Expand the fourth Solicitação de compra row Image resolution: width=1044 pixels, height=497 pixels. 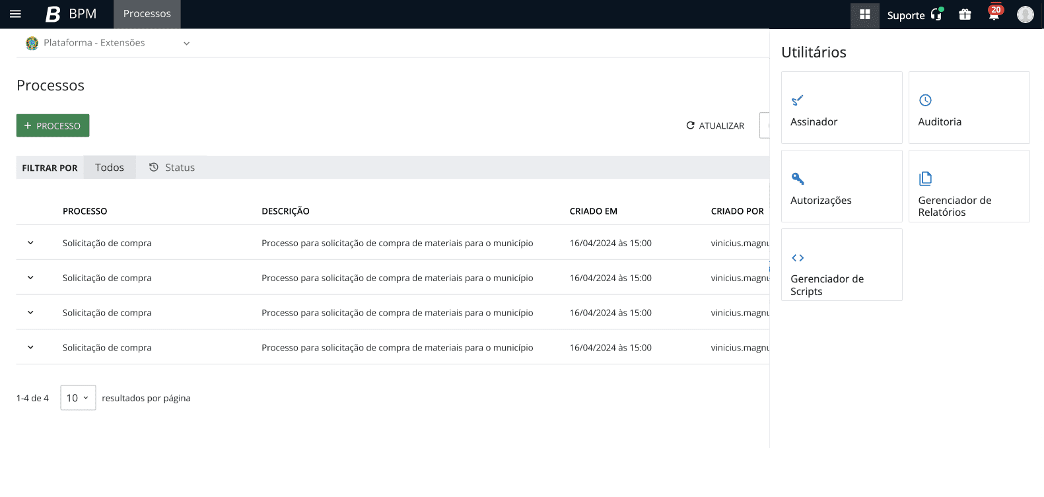click(30, 348)
